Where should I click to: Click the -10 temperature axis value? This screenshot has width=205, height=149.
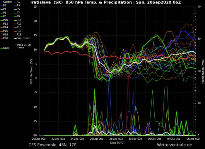pyautogui.click(x=35, y=107)
